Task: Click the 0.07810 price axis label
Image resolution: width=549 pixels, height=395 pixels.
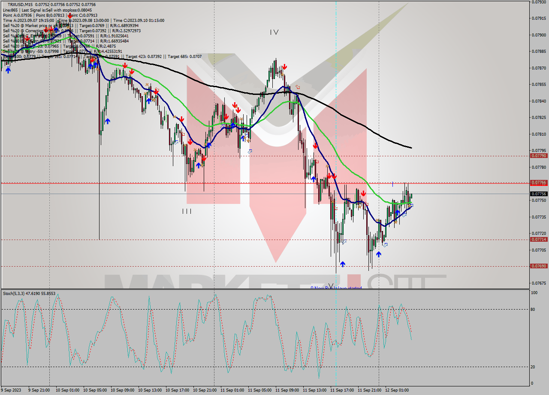Action: pyautogui.click(x=539, y=134)
